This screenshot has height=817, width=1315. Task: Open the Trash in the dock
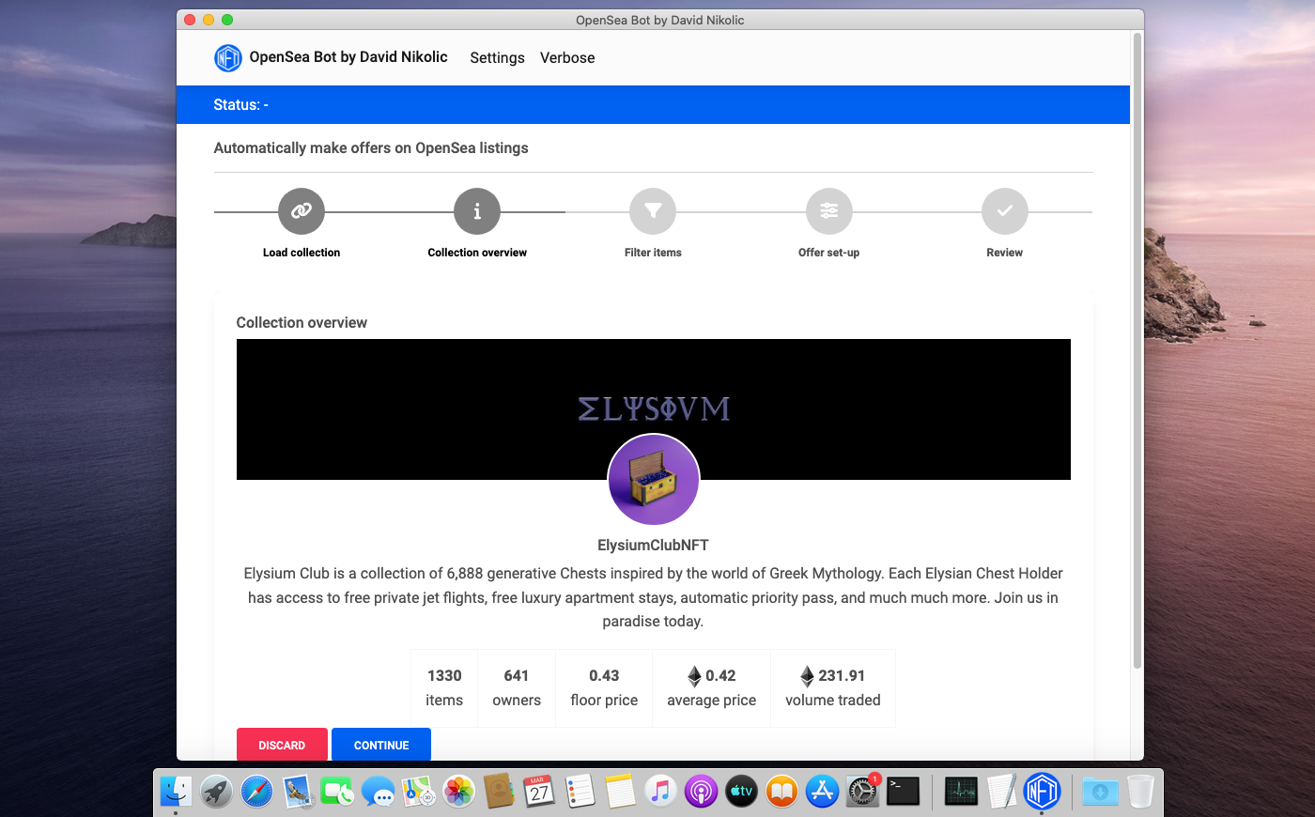coord(1140,792)
